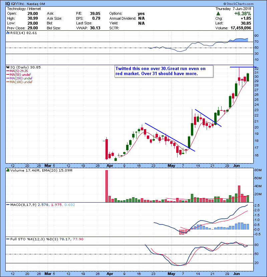Click the High value 30.99

click(33, 18)
